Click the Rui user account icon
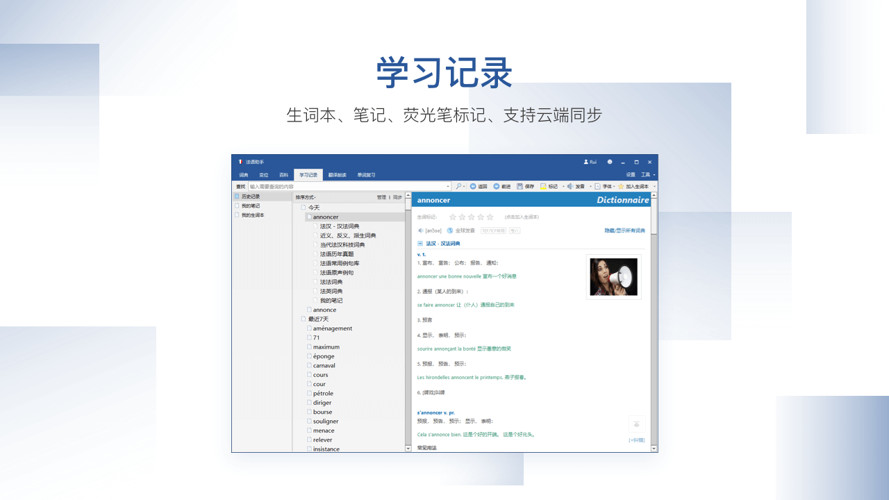Screen dimensions: 889x500 [590, 162]
